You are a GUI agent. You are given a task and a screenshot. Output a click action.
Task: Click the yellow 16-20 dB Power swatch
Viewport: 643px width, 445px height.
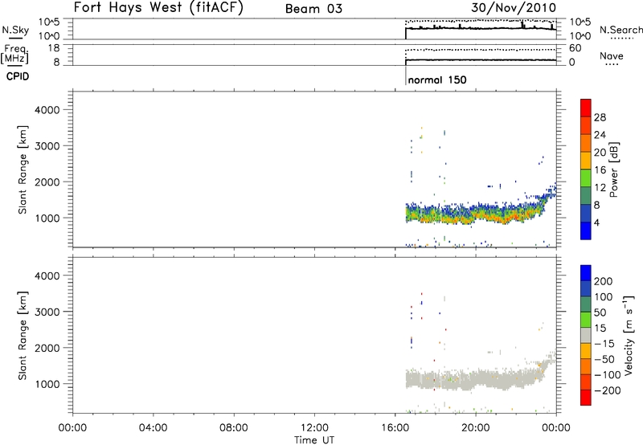(x=586, y=160)
